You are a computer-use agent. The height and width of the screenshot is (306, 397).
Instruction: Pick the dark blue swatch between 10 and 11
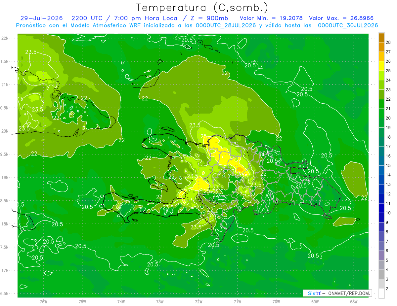pyautogui.click(x=381, y=208)
